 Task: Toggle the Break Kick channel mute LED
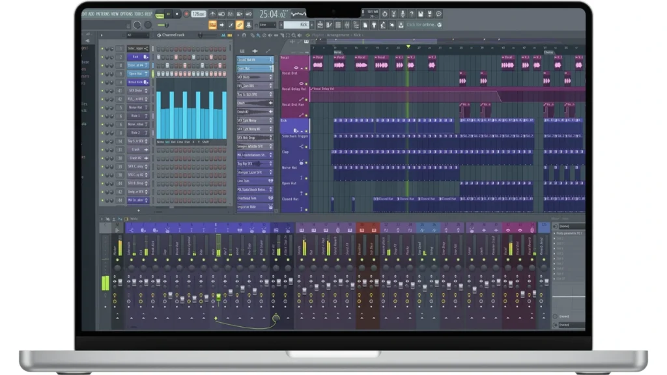coord(102,82)
